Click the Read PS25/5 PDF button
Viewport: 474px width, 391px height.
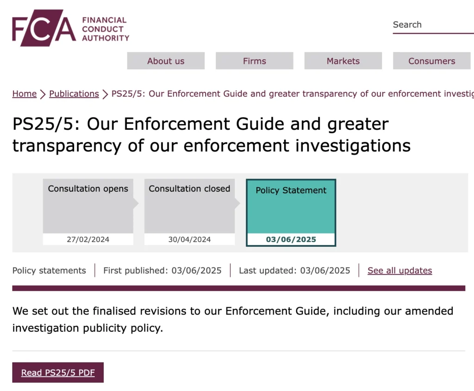pos(58,372)
